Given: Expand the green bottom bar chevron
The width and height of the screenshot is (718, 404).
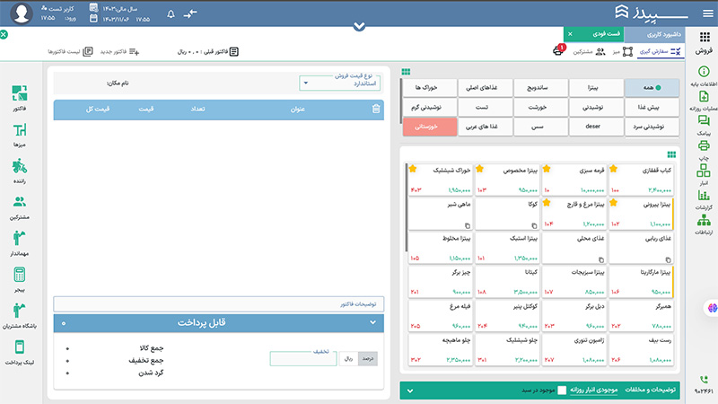Looking at the screenshot, I should coord(410,391).
